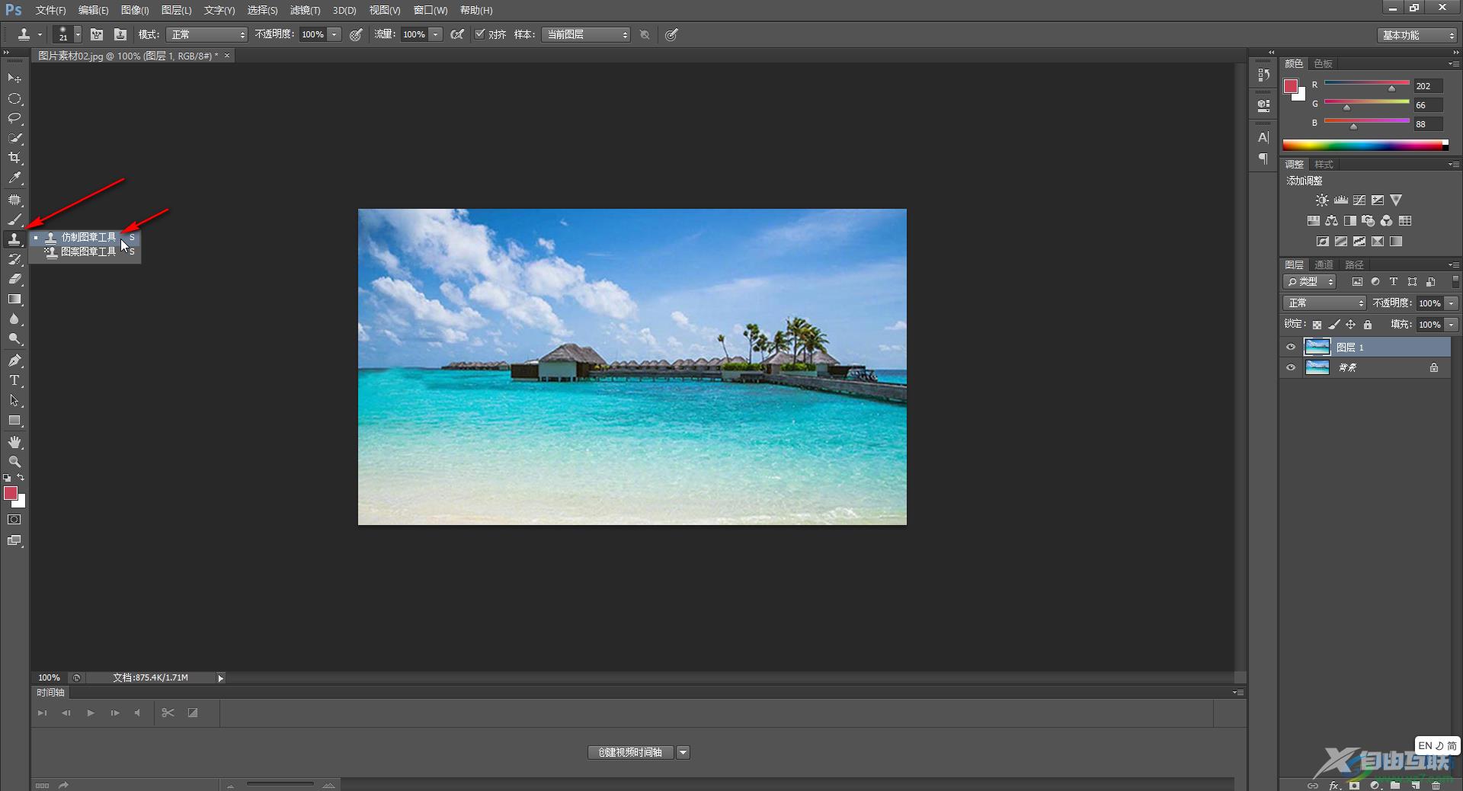Open the brush preset picker arrow
The image size is (1463, 791).
point(78,34)
